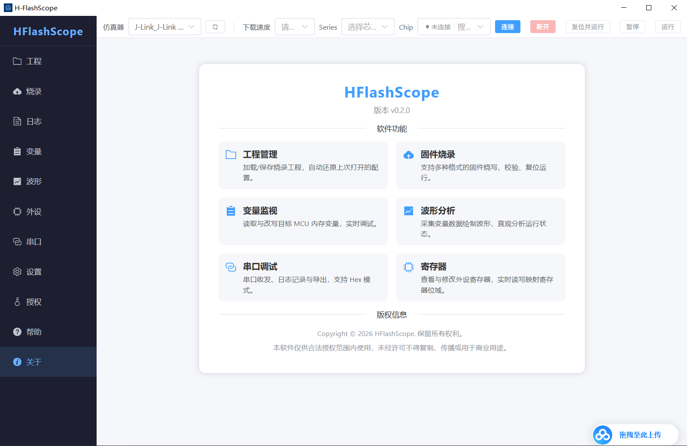Click the 复位并运行 button
Image resolution: width=687 pixels, height=446 pixels.
[x=588, y=27]
